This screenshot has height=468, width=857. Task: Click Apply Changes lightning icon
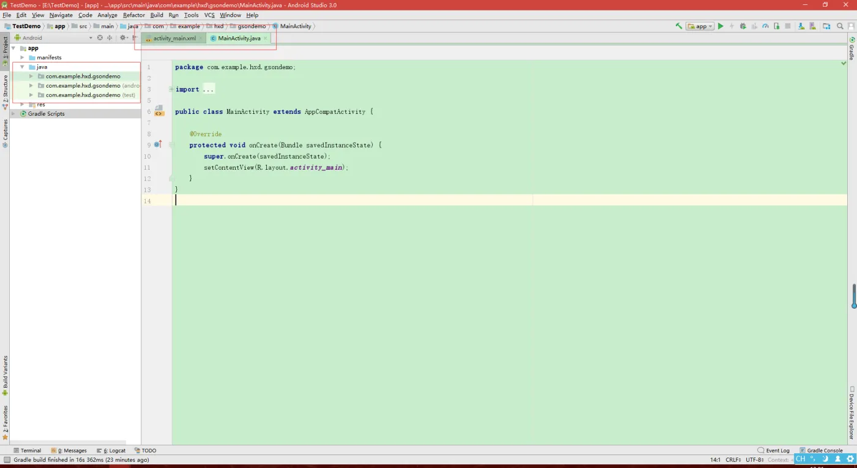pos(732,26)
